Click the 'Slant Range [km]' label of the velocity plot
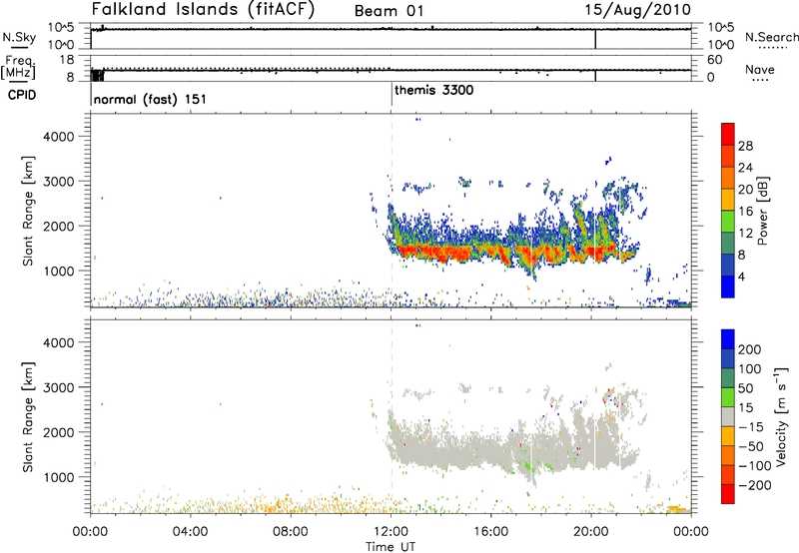 pyautogui.click(x=28, y=417)
